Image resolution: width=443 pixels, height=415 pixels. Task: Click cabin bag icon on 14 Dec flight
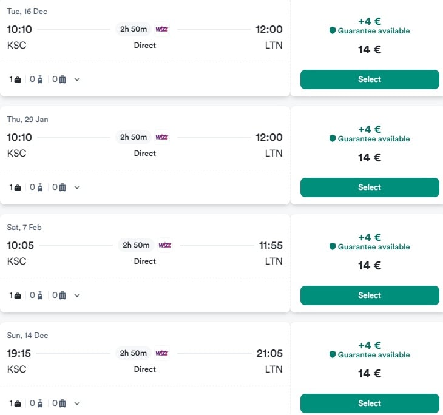tap(40, 403)
